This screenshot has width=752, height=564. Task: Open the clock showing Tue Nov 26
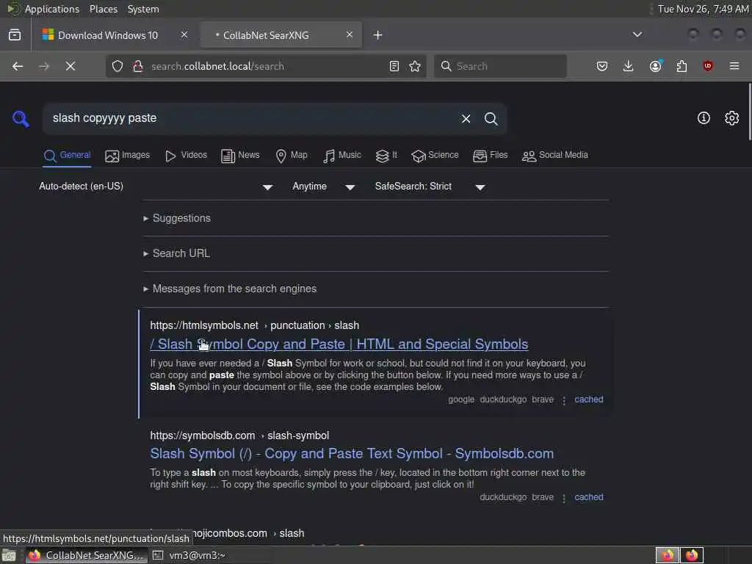(703, 9)
